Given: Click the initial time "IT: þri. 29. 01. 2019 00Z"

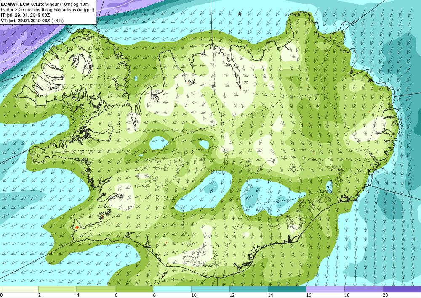Looking at the screenshot, I should click(26, 15).
